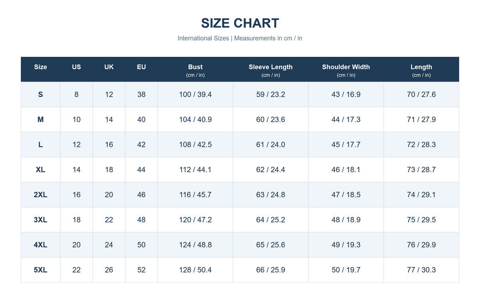Click the Sleeve Length column header
This screenshot has width=480, height=297.
point(271,70)
